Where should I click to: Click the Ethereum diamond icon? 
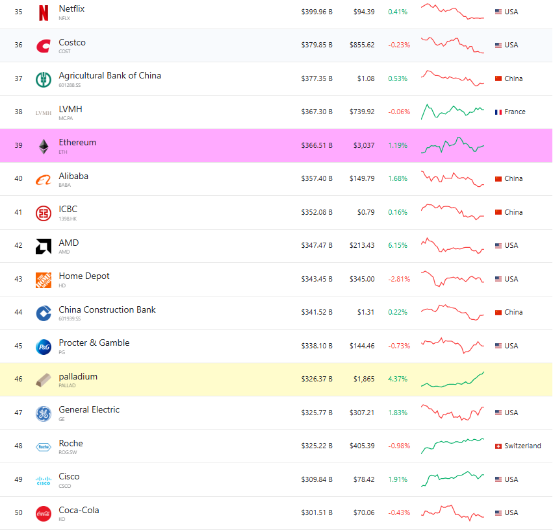(44, 147)
